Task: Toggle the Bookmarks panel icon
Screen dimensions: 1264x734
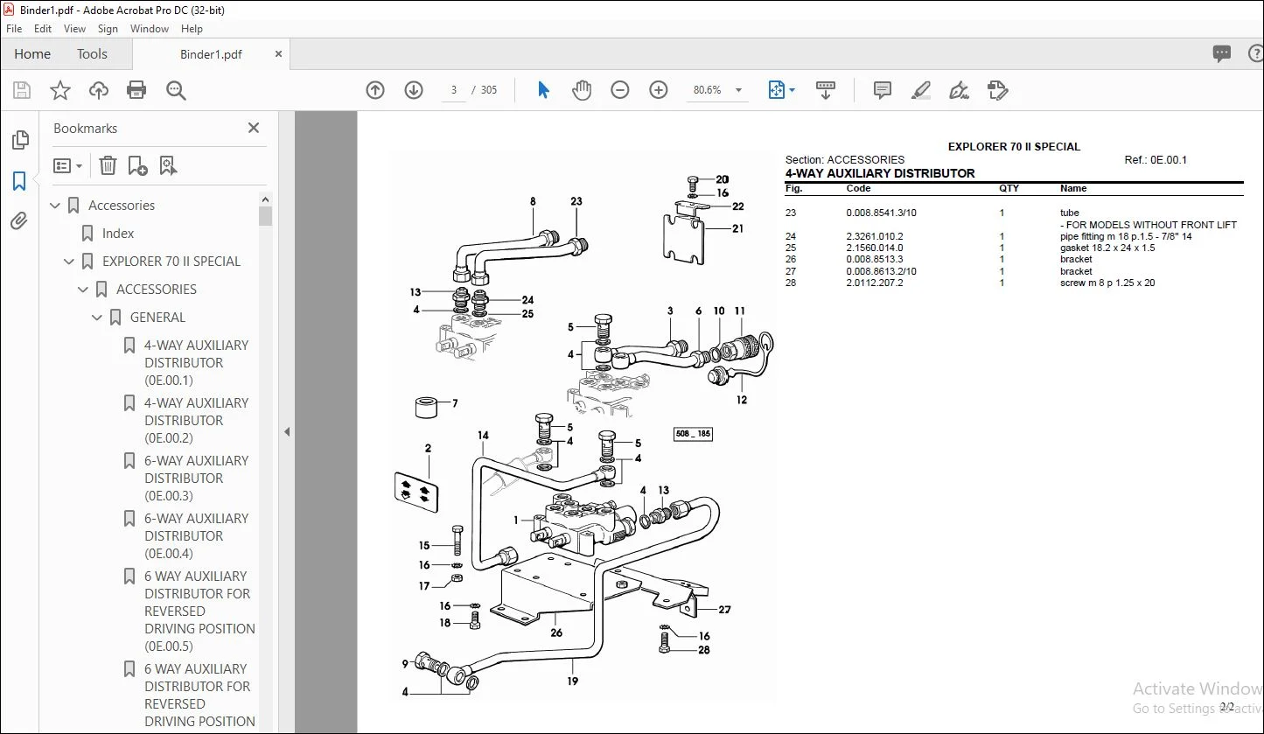Action: point(19,181)
